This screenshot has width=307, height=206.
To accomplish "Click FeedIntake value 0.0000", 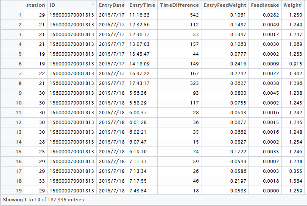I will pos(271,191).
